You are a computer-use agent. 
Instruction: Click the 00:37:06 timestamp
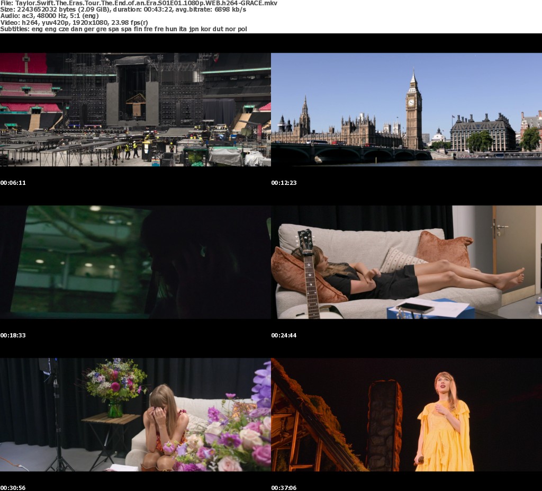(284, 487)
